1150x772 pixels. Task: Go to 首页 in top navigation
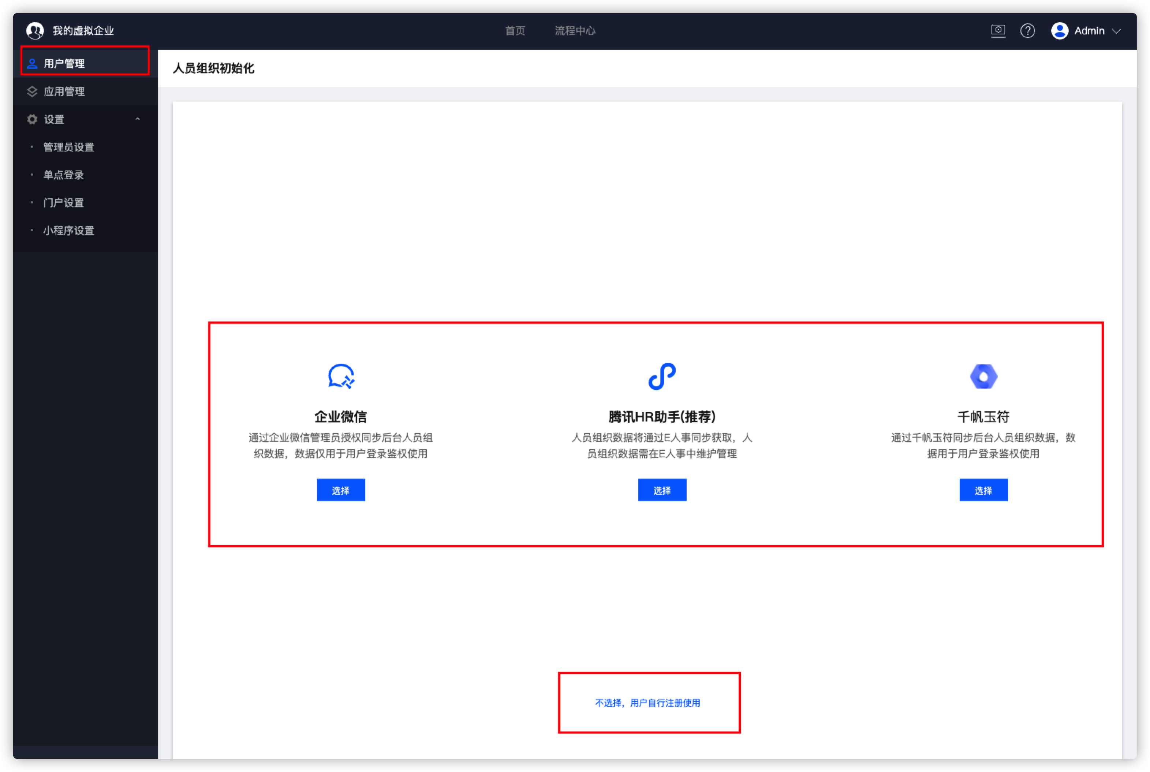pyautogui.click(x=515, y=30)
